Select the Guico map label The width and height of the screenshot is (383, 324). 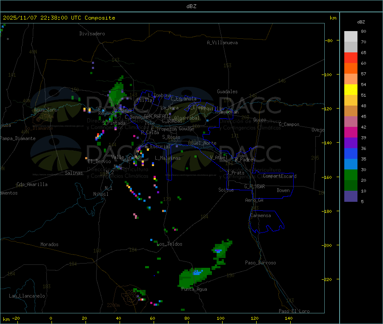(x=260, y=120)
